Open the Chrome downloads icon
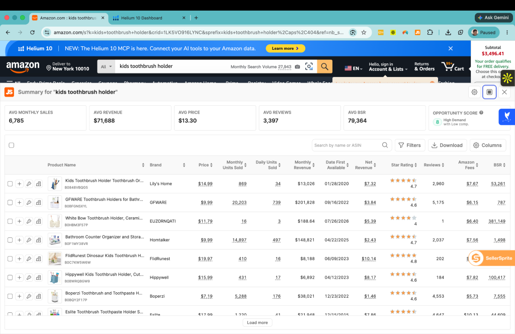515x334 pixels. [448, 32]
